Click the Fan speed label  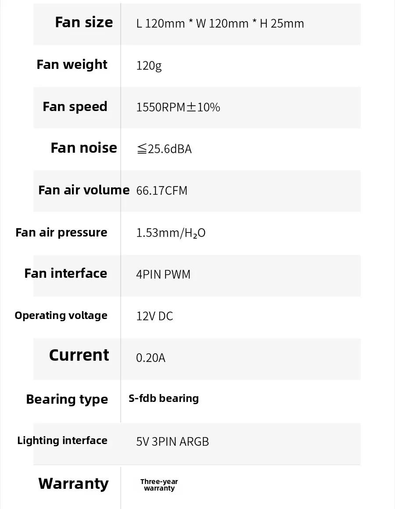click(75, 107)
